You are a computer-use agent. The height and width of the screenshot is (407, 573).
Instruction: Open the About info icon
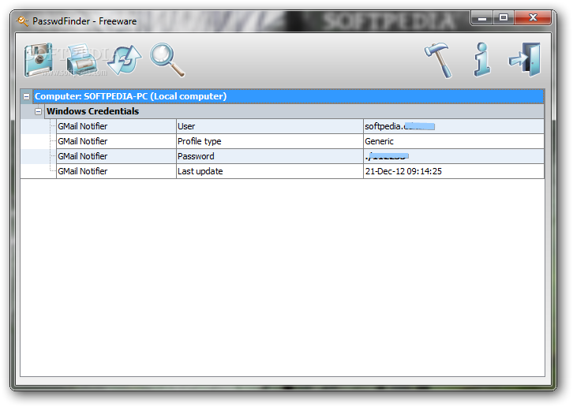tap(482, 60)
